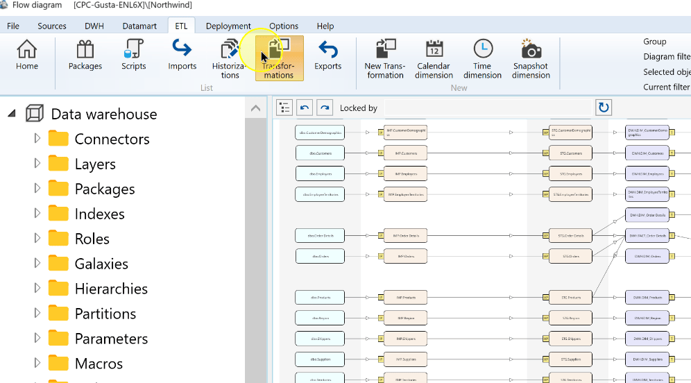Image resolution: width=691 pixels, height=383 pixels.
Task: Open the Scripts list icon
Action: click(x=133, y=55)
